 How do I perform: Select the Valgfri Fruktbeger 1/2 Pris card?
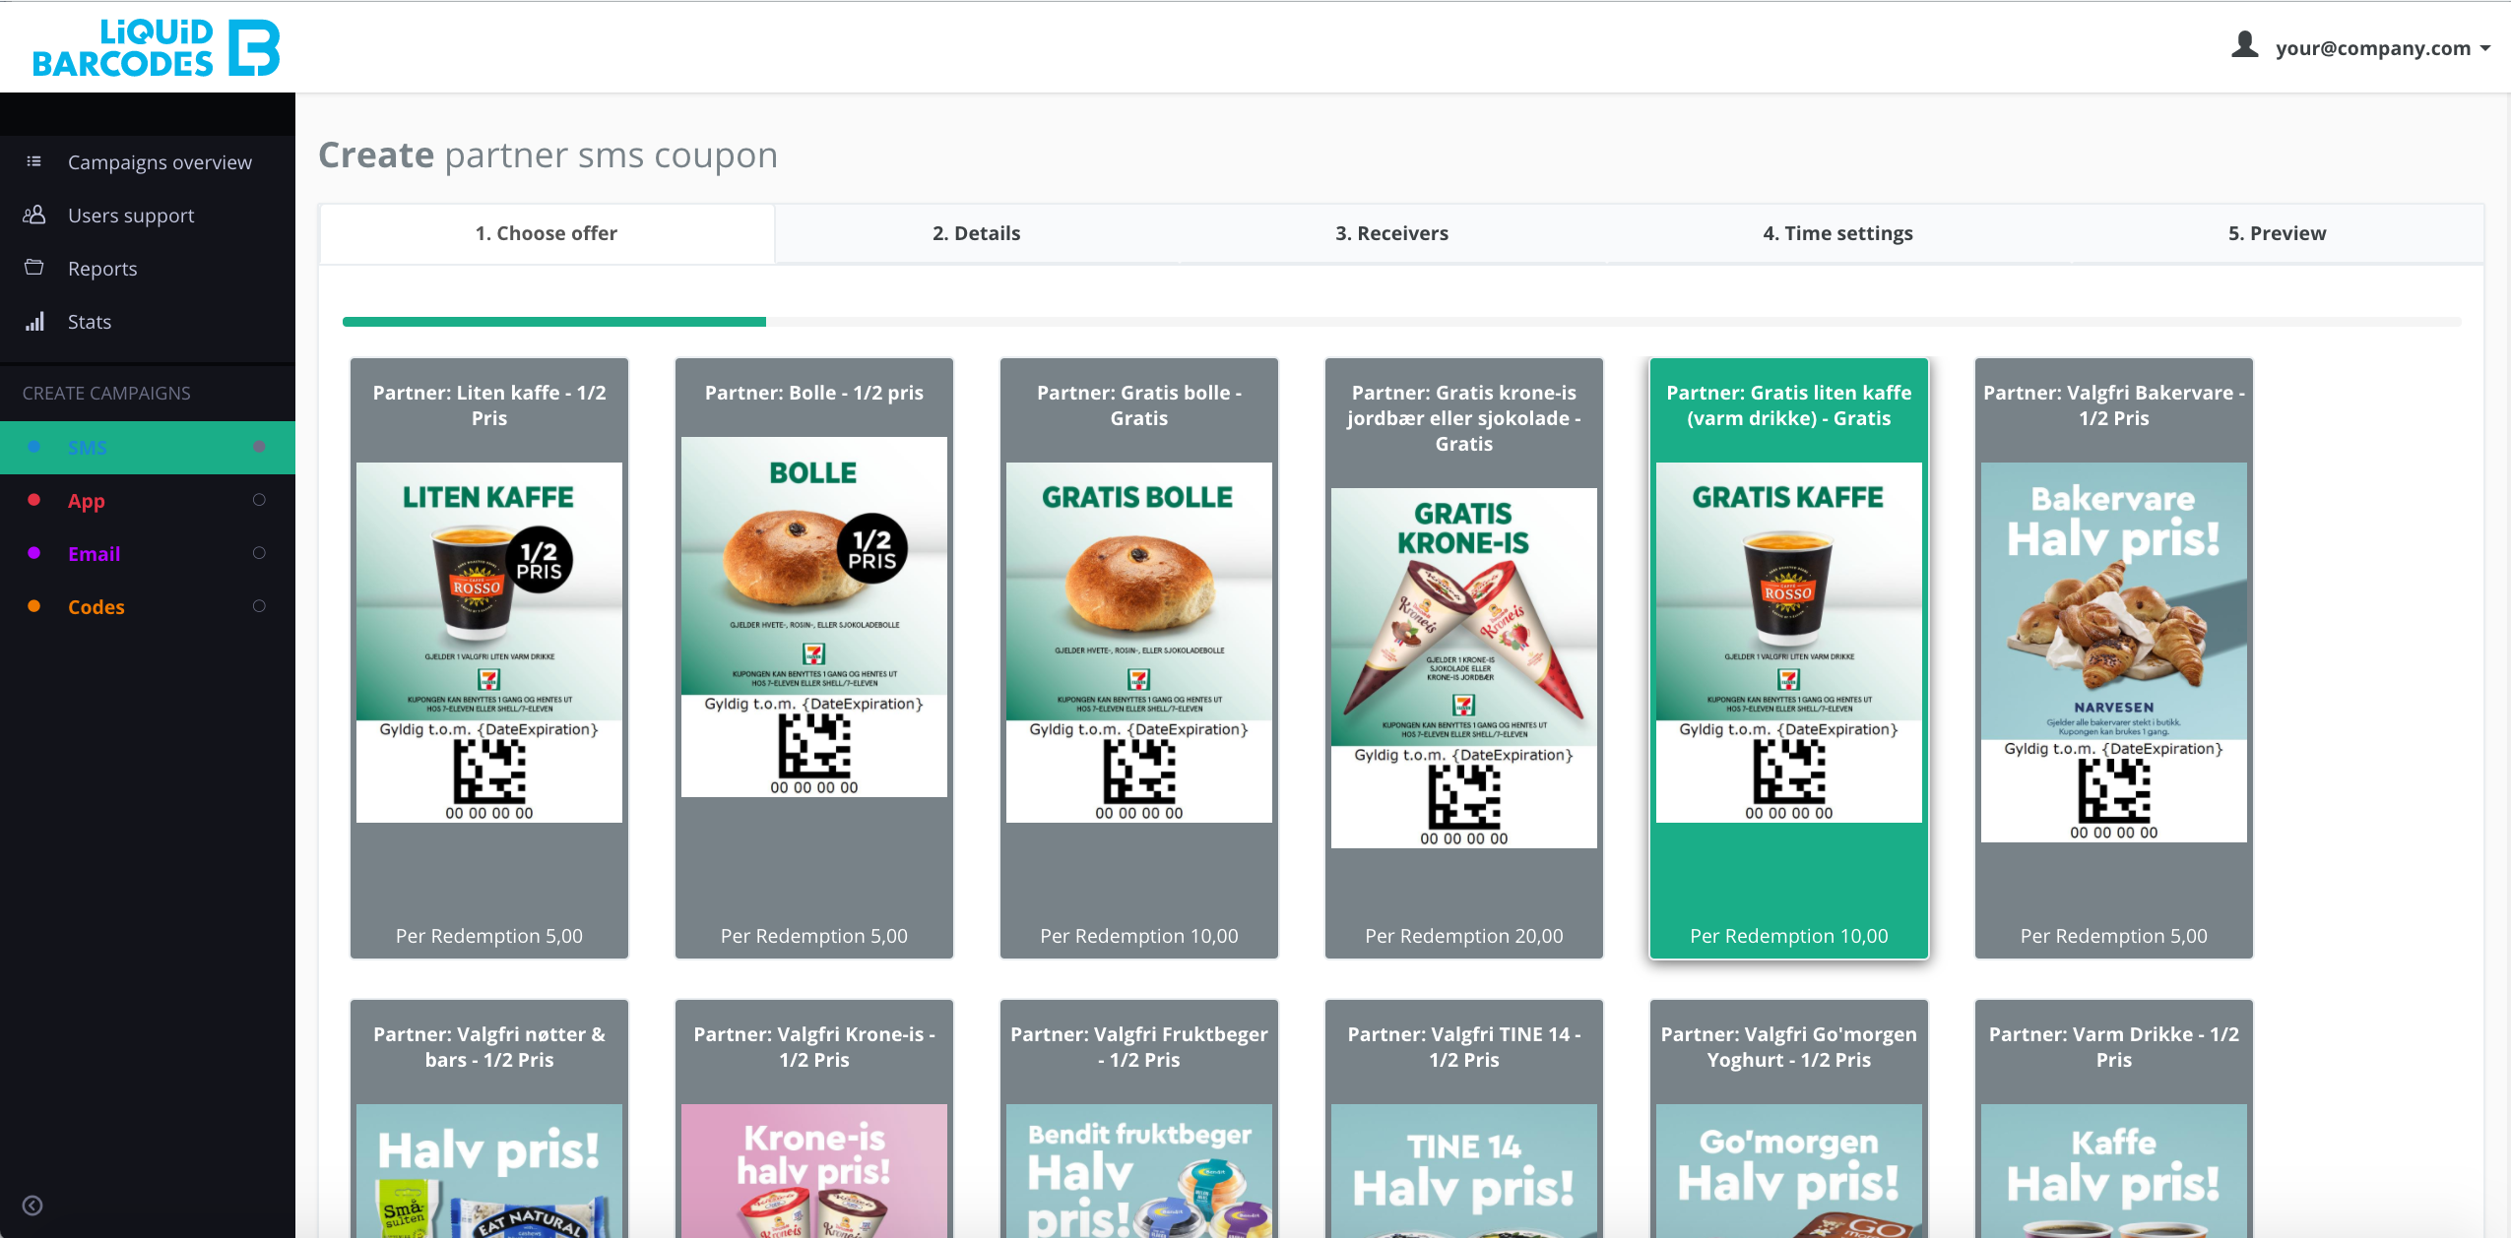point(1139,1119)
